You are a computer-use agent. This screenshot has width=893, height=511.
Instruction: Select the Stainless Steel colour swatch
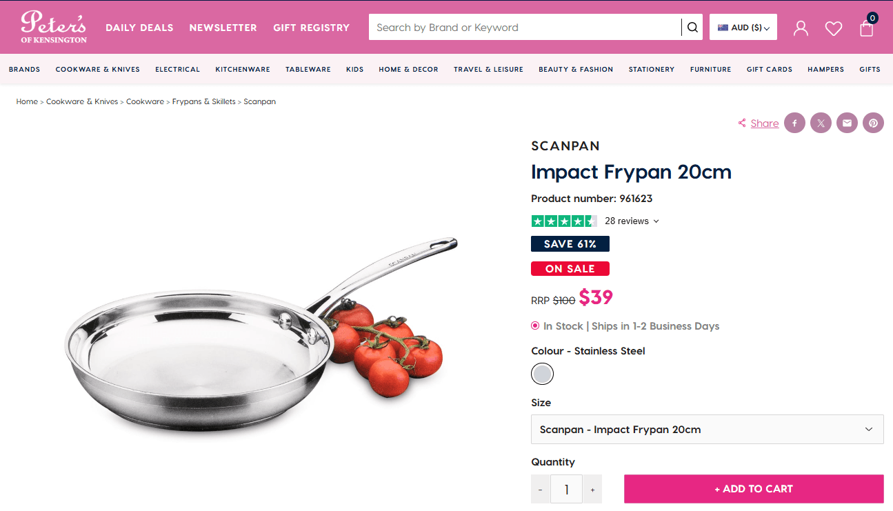click(542, 374)
